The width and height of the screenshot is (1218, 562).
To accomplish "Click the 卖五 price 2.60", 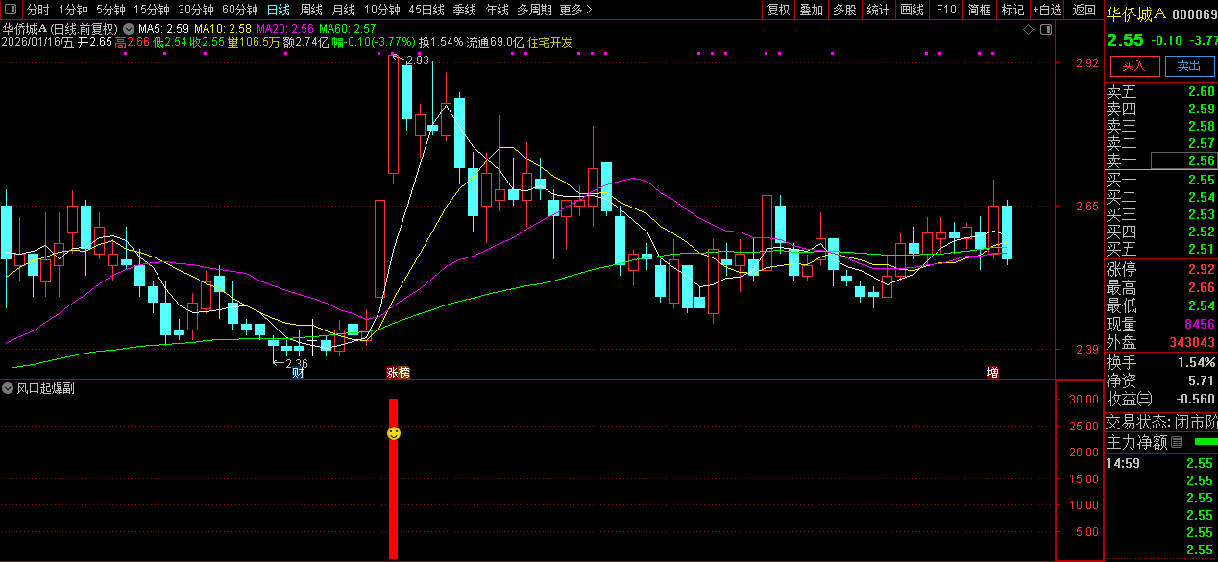I will click(x=1201, y=91).
